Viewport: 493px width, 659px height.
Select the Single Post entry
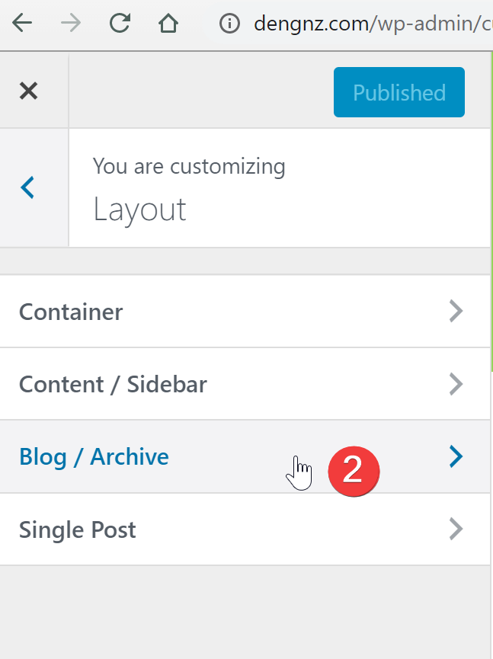click(x=245, y=529)
